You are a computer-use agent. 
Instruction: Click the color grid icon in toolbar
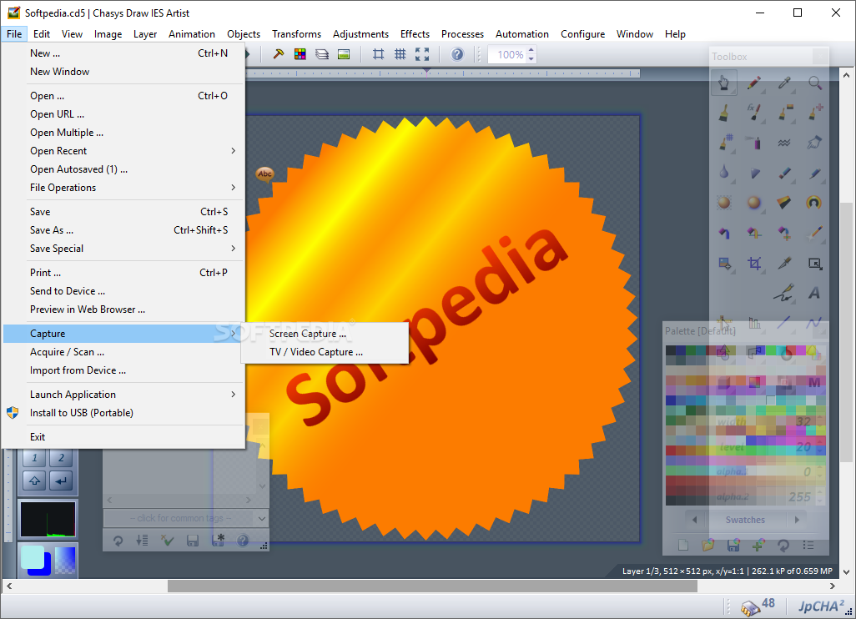click(x=300, y=54)
